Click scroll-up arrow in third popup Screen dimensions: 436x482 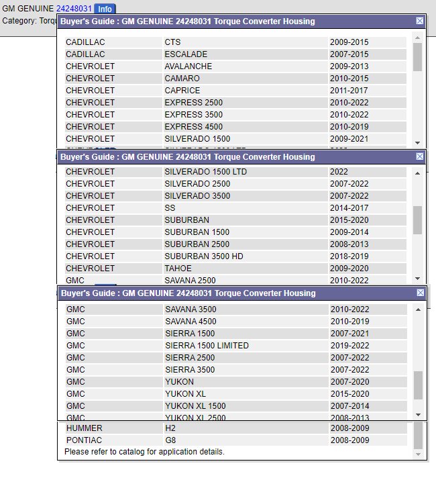pos(418,309)
